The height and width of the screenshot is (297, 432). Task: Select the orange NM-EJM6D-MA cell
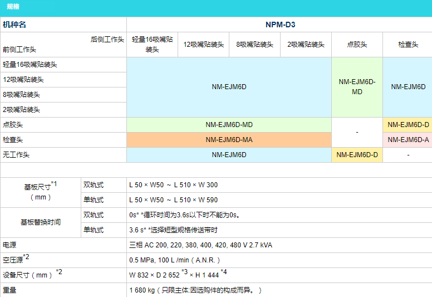coord(229,140)
